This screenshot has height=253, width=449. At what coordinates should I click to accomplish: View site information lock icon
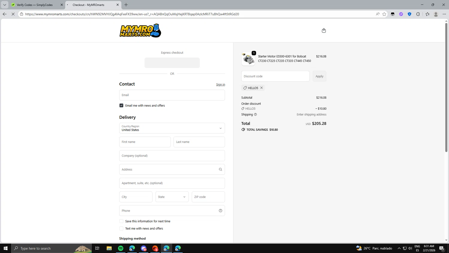(22, 14)
